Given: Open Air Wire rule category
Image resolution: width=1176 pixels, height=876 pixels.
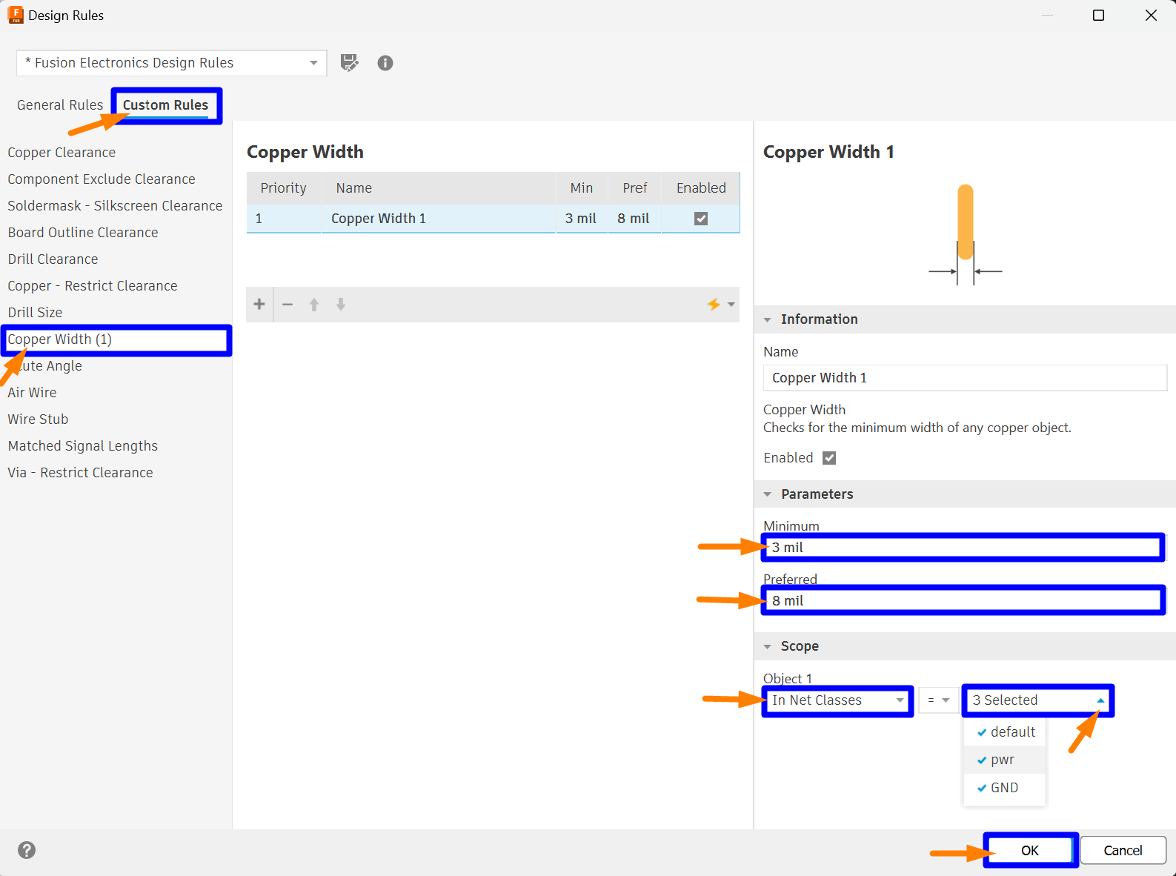Looking at the screenshot, I should [32, 393].
